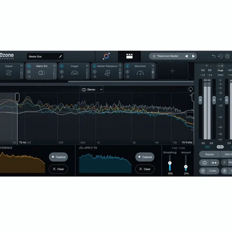Toggle the Codec preview power button
The image size is (232, 232).
tap(203, 171)
